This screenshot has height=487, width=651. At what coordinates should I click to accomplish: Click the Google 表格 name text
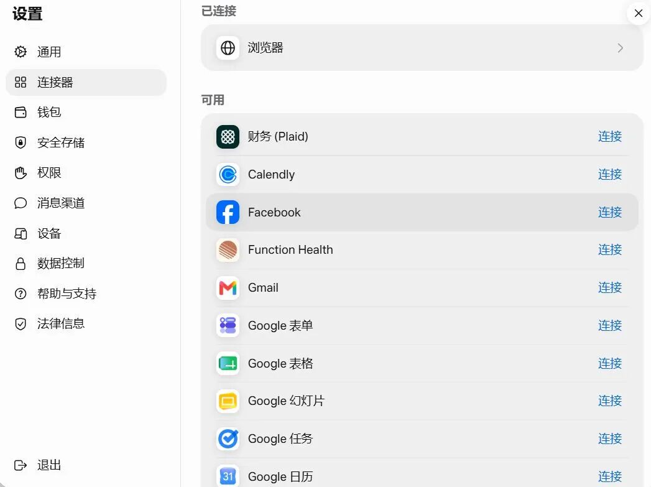[x=280, y=363]
